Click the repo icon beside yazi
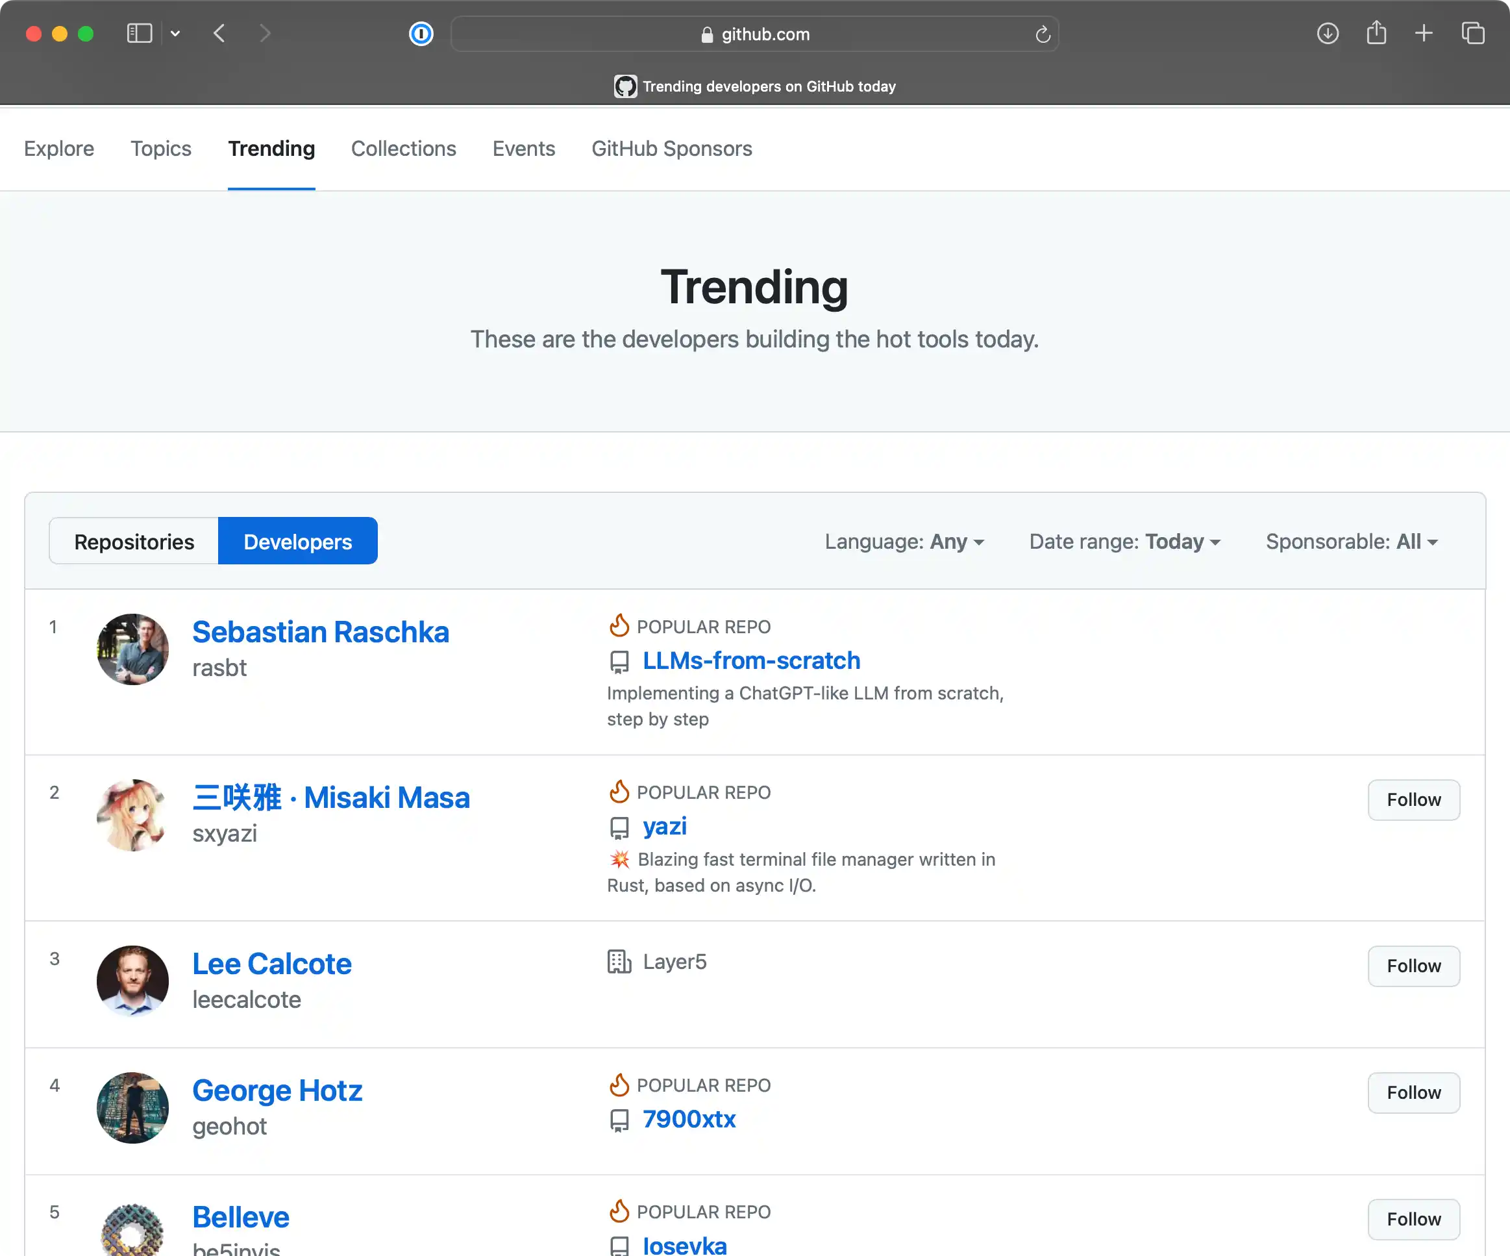 (x=619, y=827)
